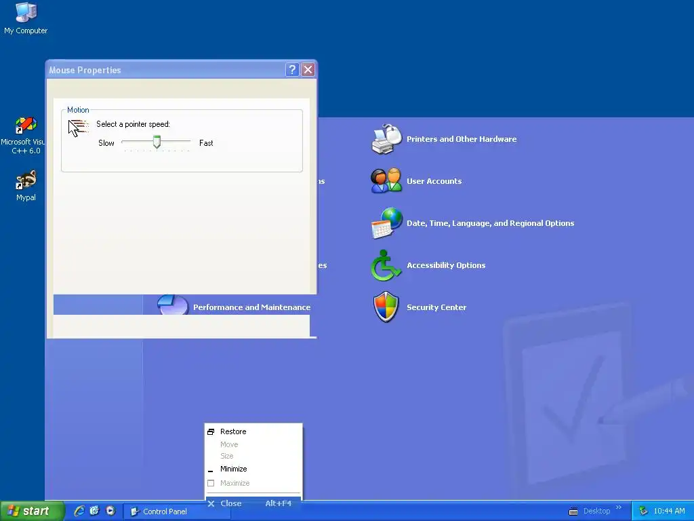Screen dimensions: 694x521
Task: Select the Mypal browser desktop shortcut
Action: click(x=26, y=186)
